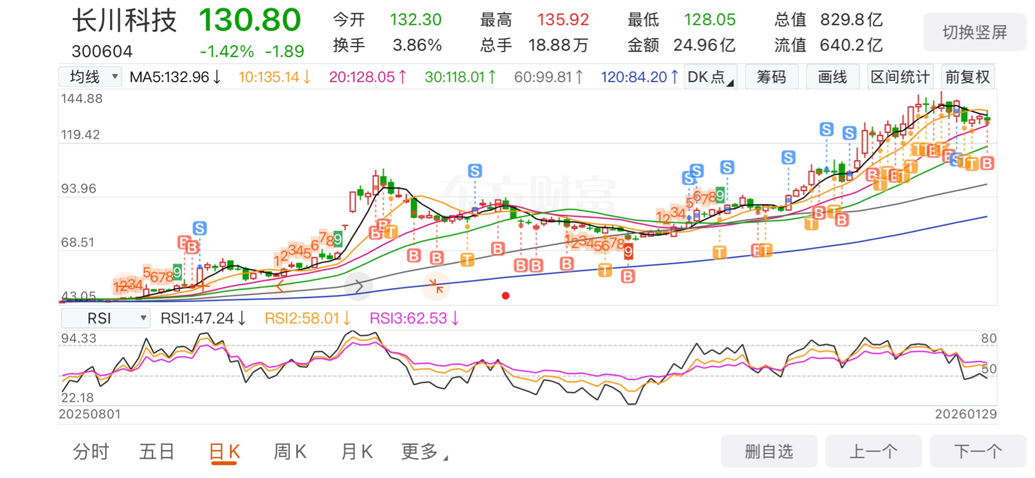Tap the 最低 value 128.05
This screenshot has height=478, width=1035.
710,20
